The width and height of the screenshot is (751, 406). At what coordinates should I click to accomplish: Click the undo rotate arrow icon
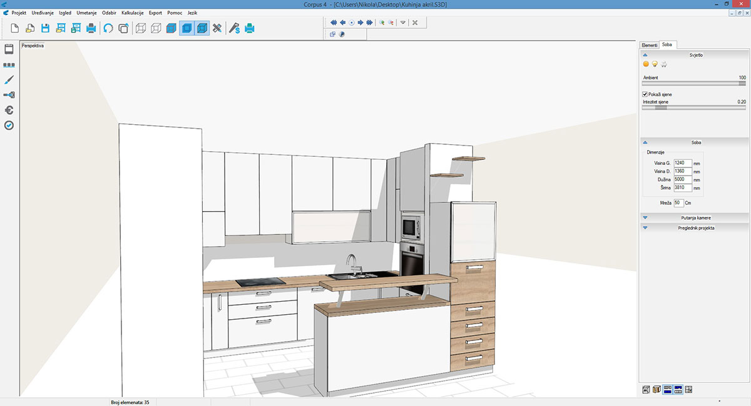(108, 28)
